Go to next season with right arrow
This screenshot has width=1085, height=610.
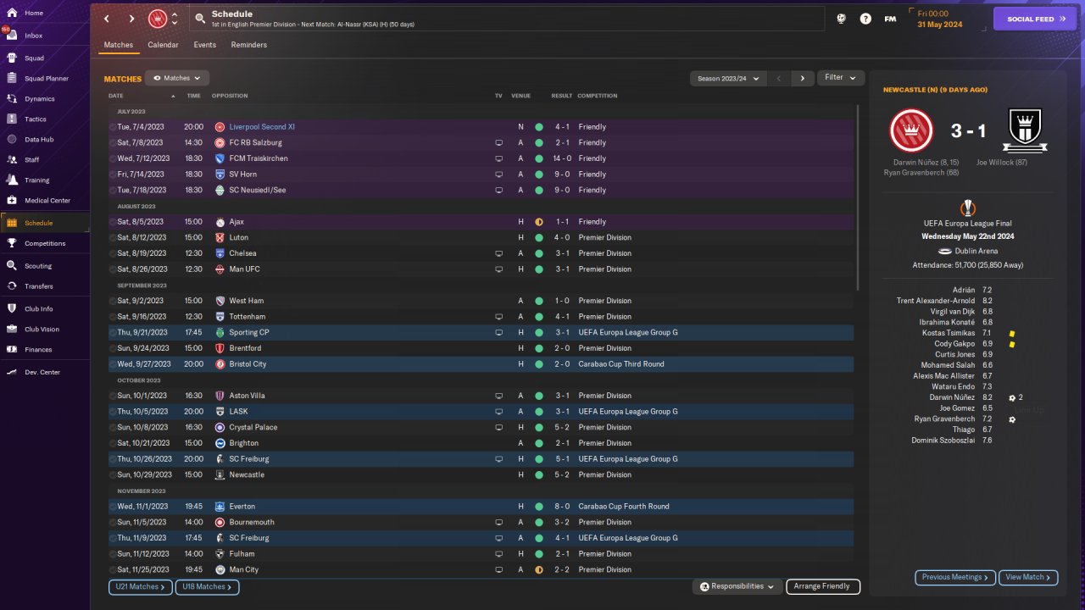pos(803,78)
